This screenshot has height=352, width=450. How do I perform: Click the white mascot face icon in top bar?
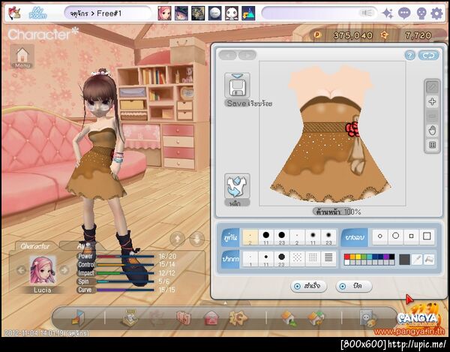(231, 14)
